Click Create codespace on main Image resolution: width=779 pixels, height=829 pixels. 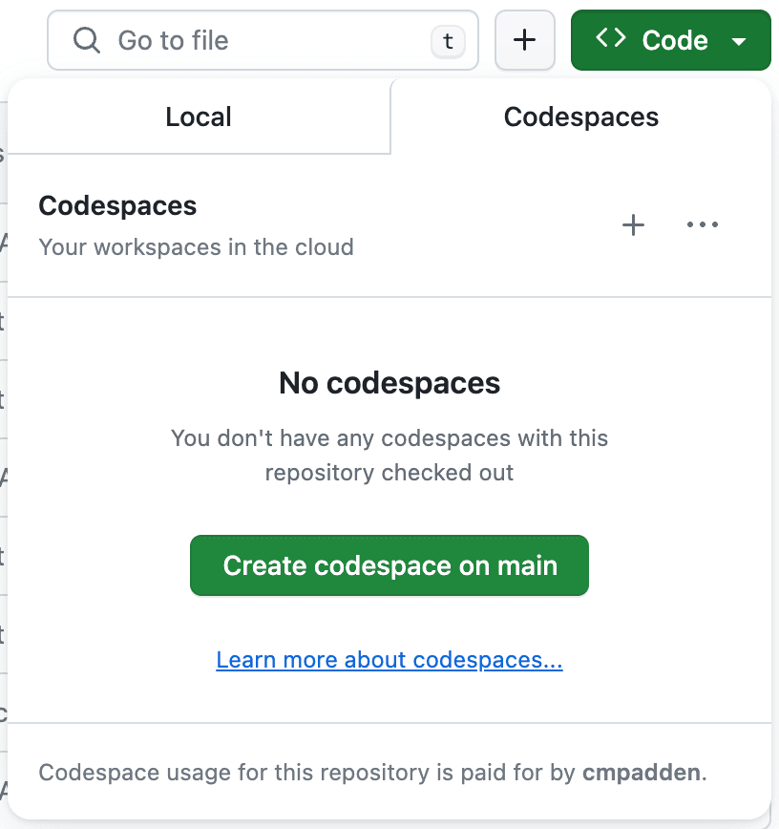click(x=389, y=565)
